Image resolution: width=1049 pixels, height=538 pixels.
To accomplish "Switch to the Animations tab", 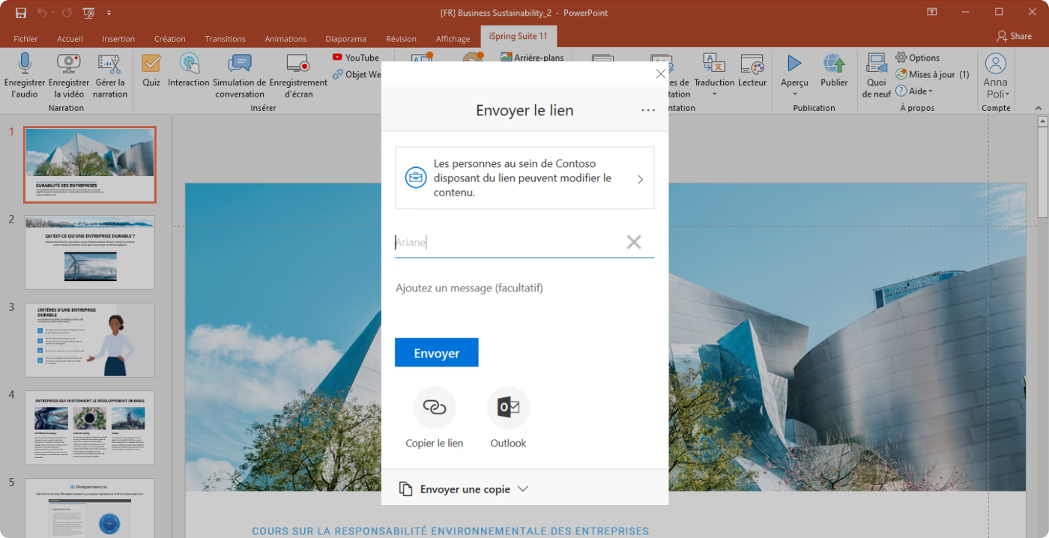I will click(285, 39).
